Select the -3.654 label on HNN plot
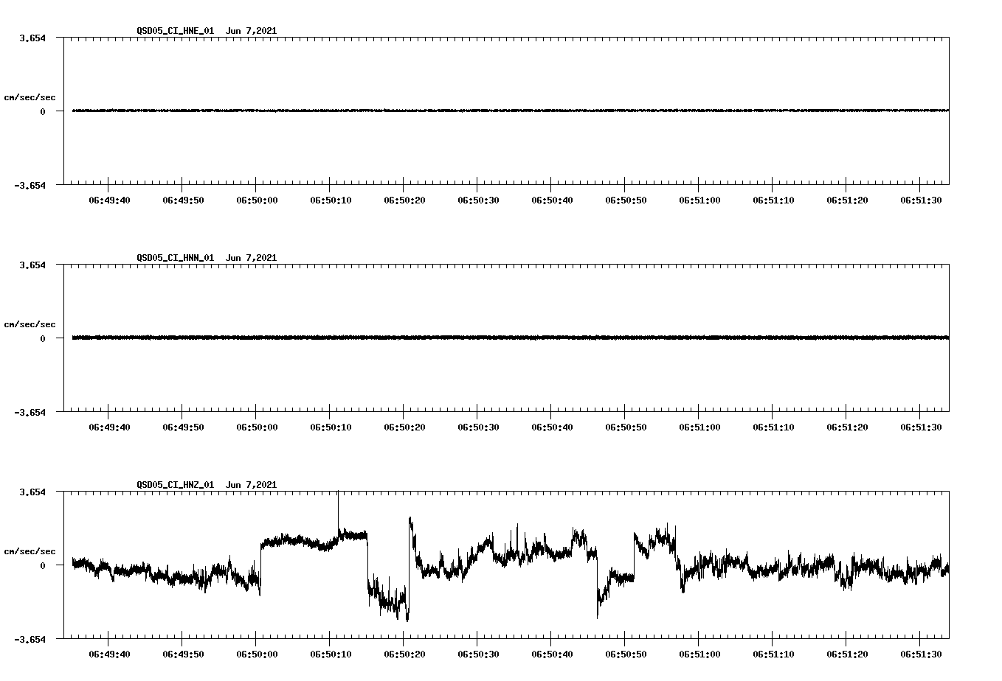This screenshot has width=1002, height=681. [30, 412]
